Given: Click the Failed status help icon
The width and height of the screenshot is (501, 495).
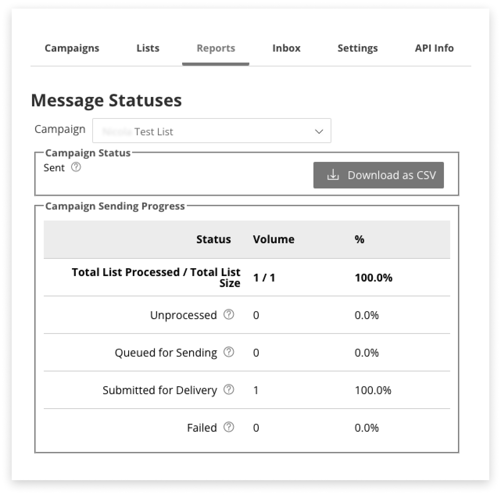Looking at the screenshot, I should (x=228, y=427).
